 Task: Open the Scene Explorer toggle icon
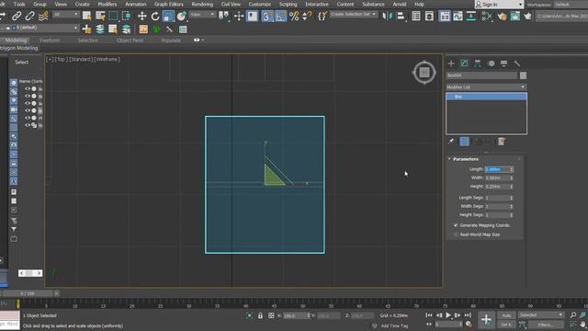416,17
